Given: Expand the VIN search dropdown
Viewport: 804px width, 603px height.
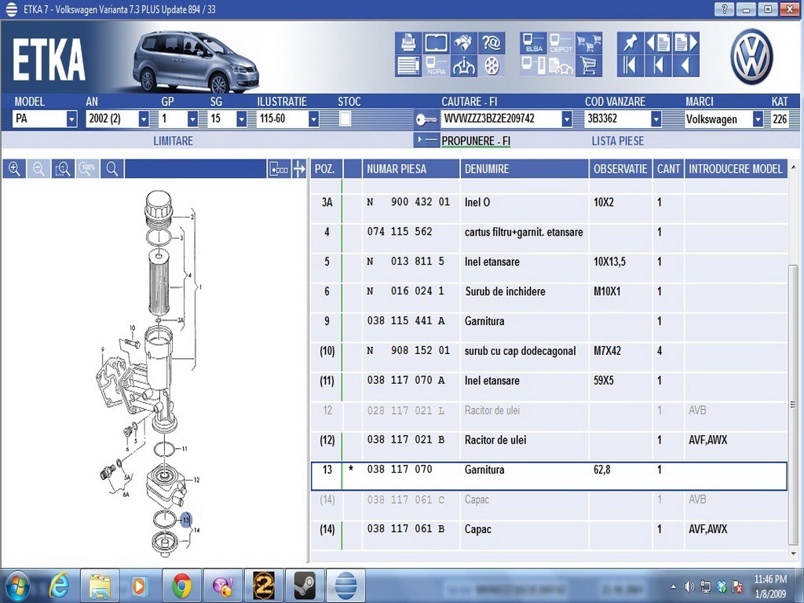Looking at the screenshot, I should pos(567,119).
